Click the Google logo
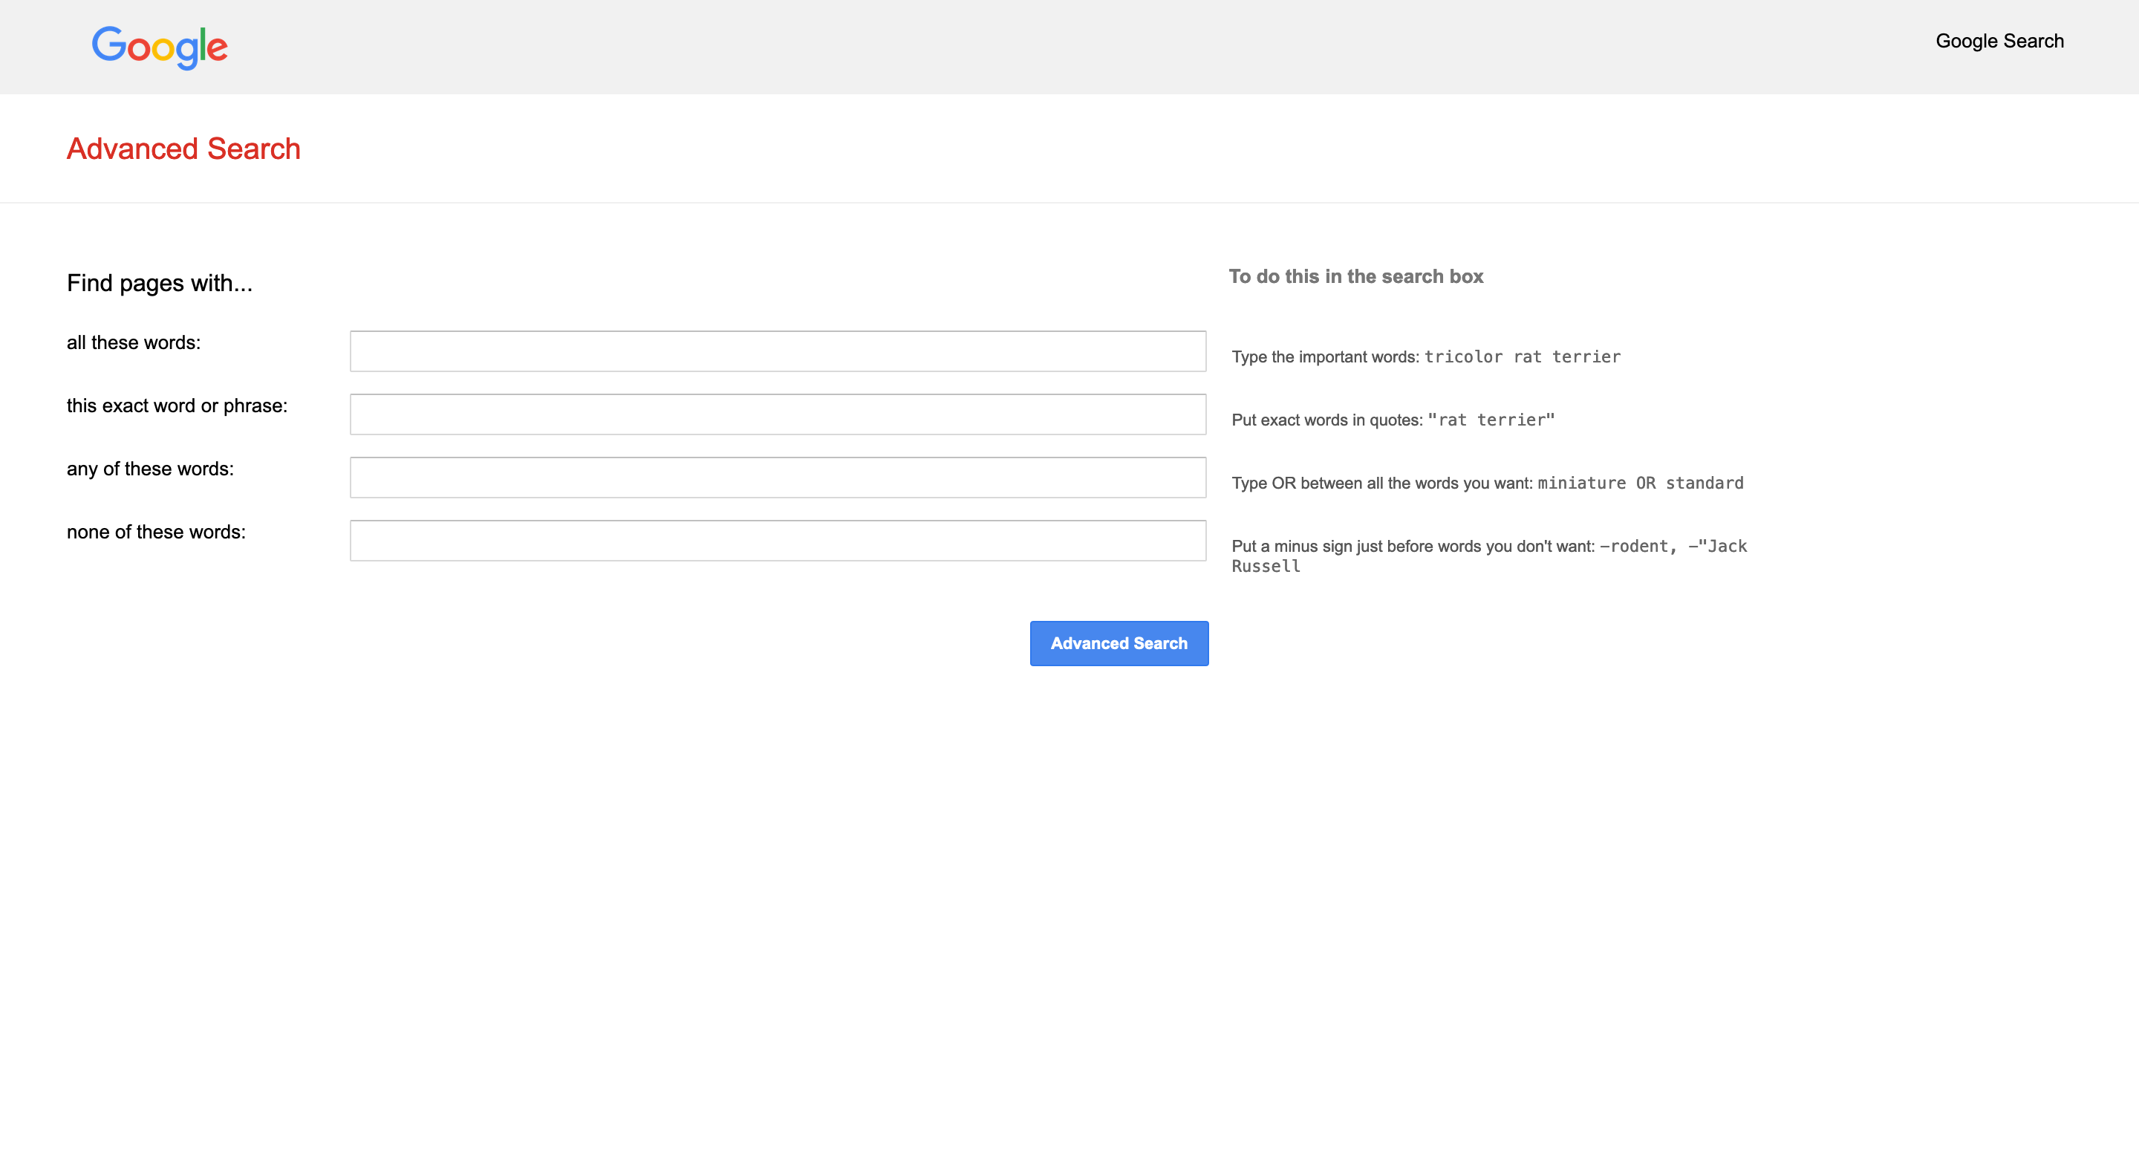Viewport: 2139px width, 1169px height. click(x=160, y=47)
